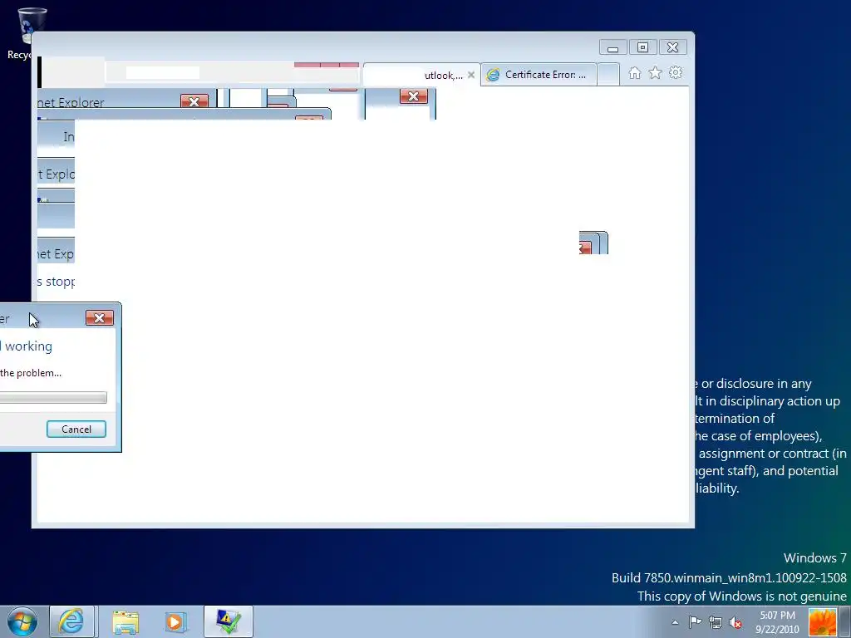The height and width of the screenshot is (638, 851).
Task: Close the Internet Explorer error dialog titled 'net Explorer'
Action: [194, 101]
